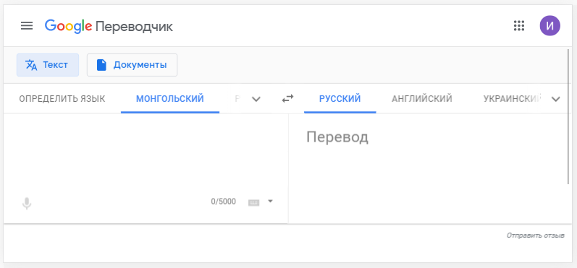Focus the source text input area
Viewport: 577px width, 268px height.
coord(146,154)
